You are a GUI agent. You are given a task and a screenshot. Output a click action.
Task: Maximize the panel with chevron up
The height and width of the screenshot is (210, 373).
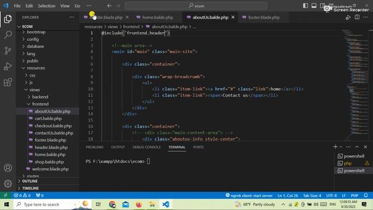point(357,147)
